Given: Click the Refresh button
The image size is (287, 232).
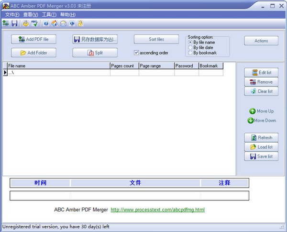Looking at the screenshot, I should (261, 137).
